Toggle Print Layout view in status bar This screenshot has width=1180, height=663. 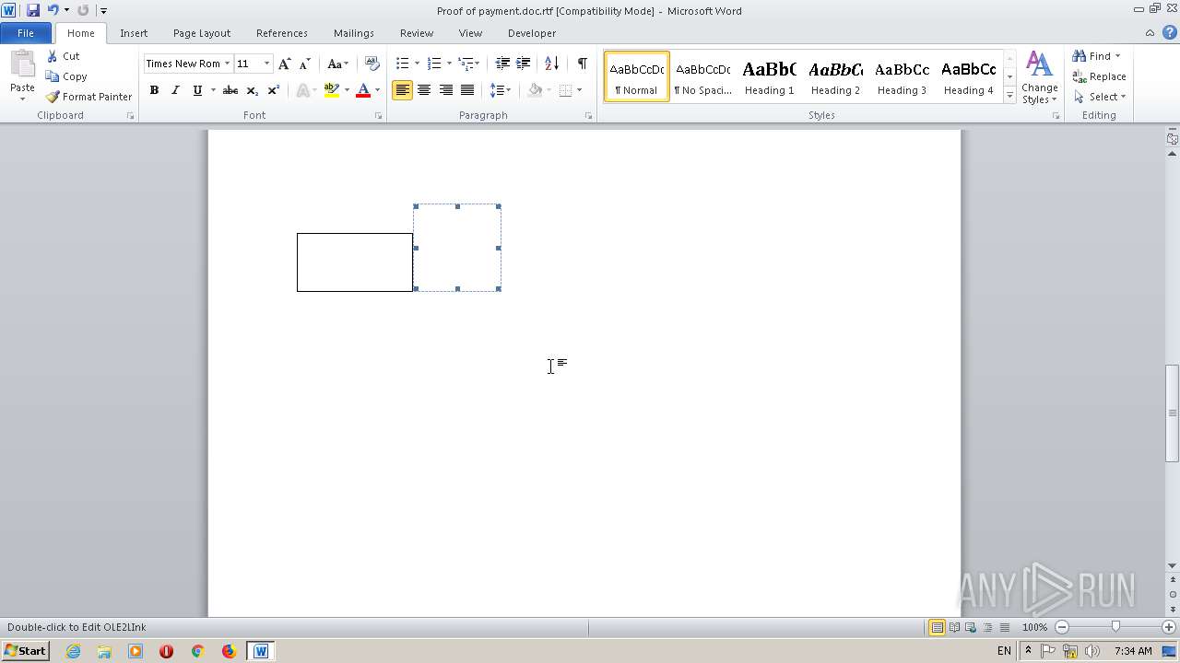pos(937,627)
